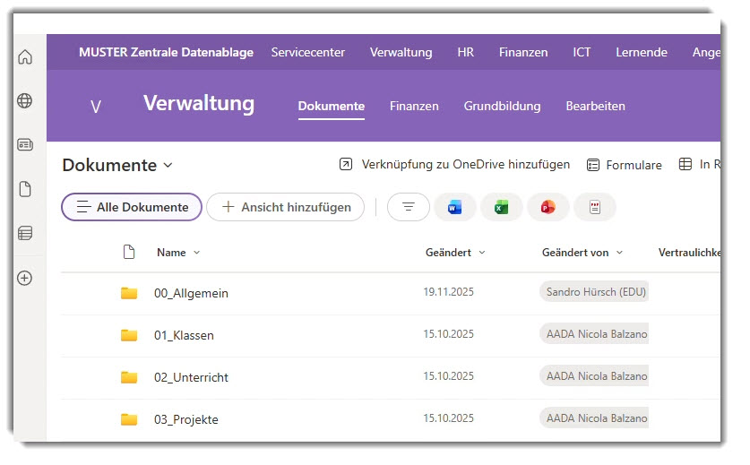The height and width of the screenshot is (465, 750).
Task: Click the plus circle Create icon
Action: [x=25, y=278]
